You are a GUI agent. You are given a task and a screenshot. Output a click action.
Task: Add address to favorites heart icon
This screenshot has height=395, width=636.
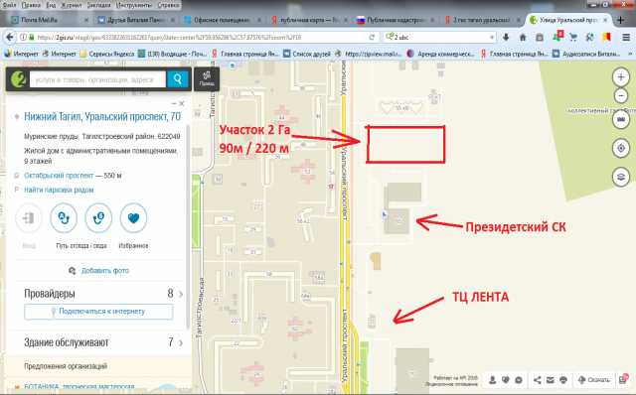pos(133,218)
